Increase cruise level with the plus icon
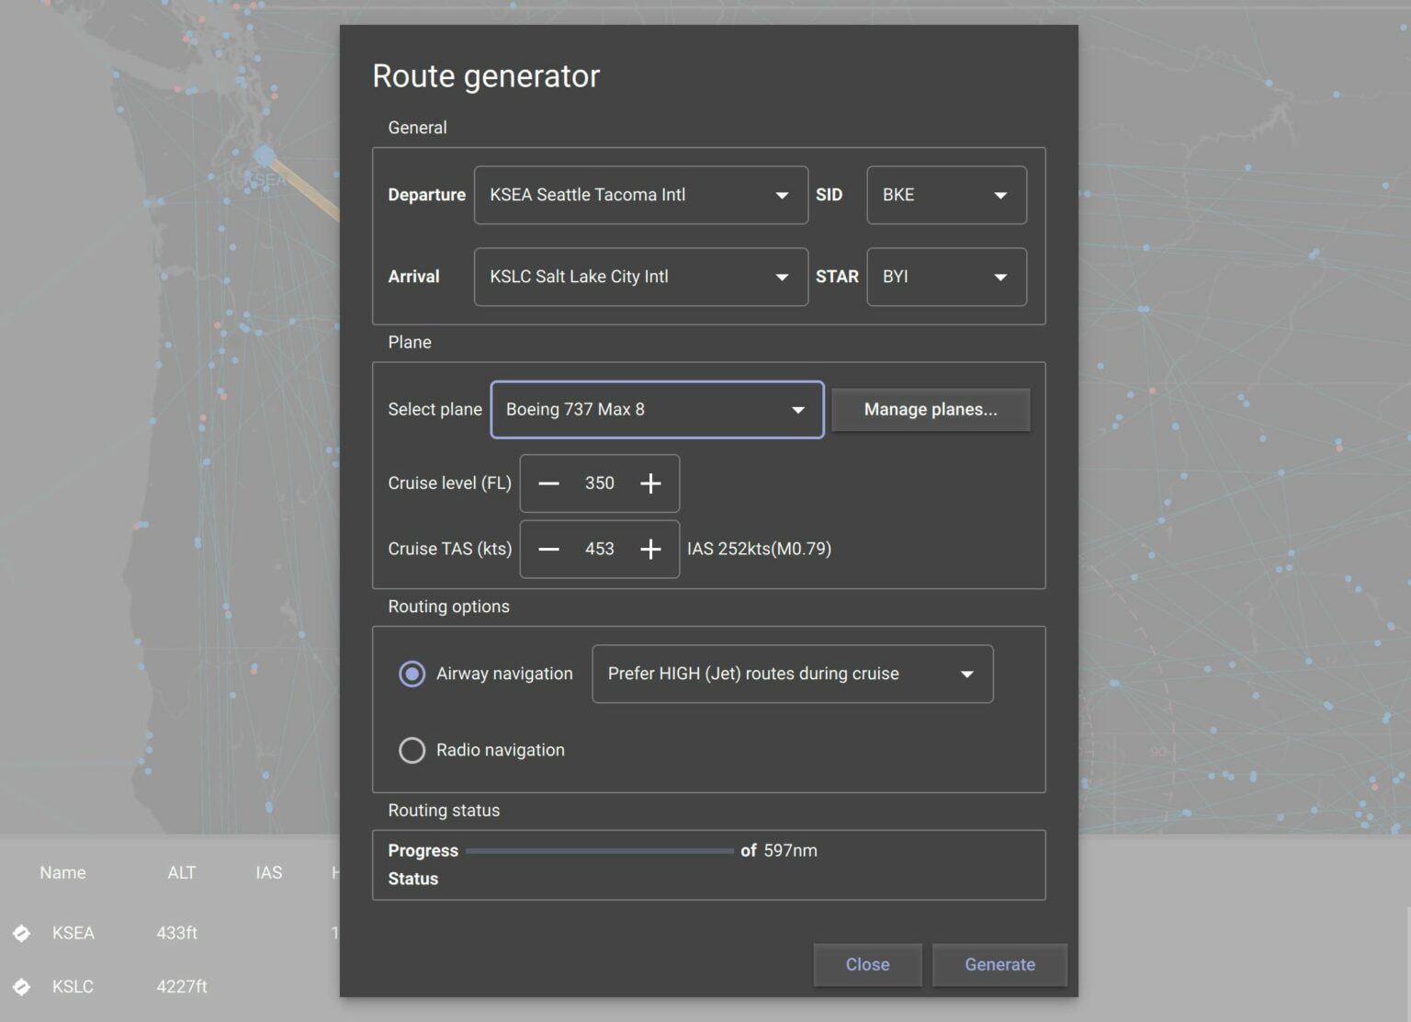The image size is (1411, 1022). click(x=650, y=483)
